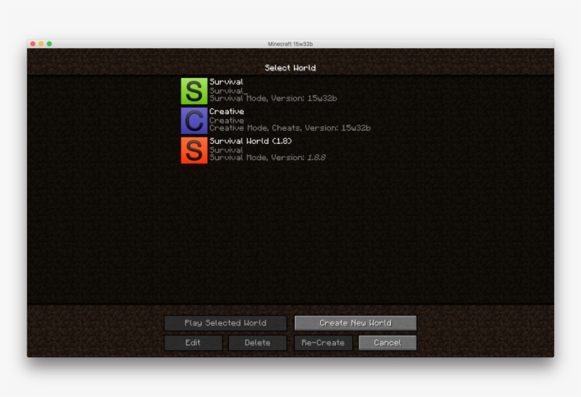Click "Survival Mode, Version: 1.8.8" text
The image size is (581, 397).
click(x=268, y=157)
